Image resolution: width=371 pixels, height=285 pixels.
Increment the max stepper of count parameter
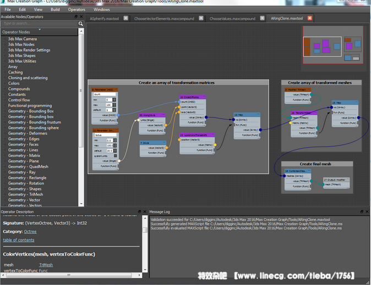tap(114, 104)
